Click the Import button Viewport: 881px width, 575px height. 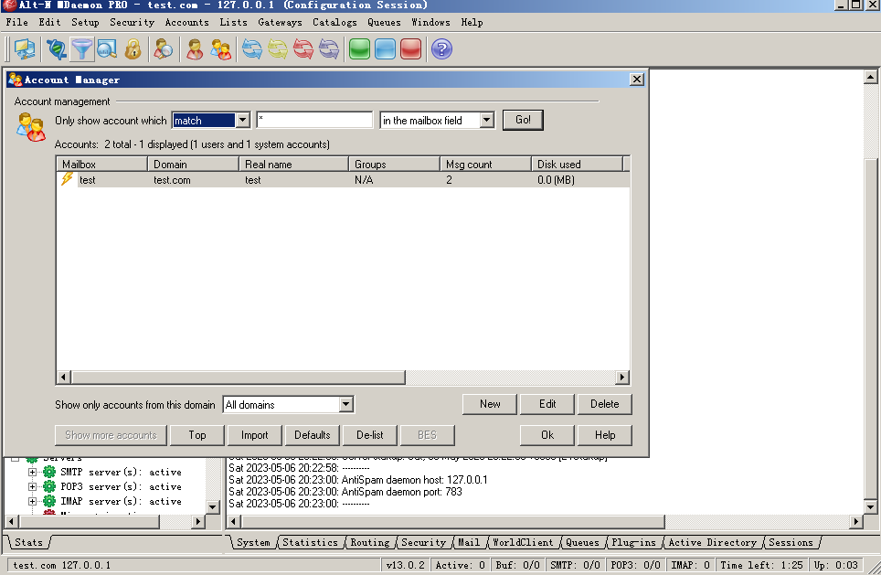click(255, 435)
